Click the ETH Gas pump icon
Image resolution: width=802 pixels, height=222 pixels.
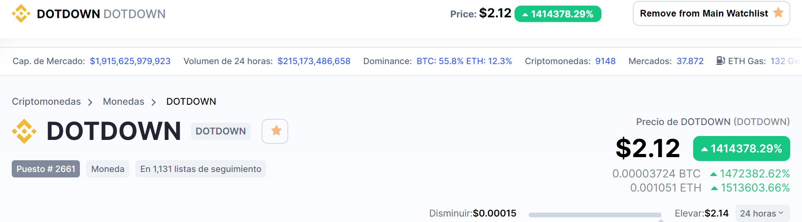tap(721, 61)
